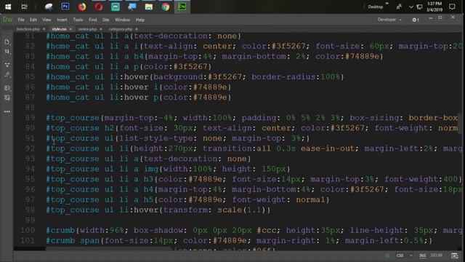Click line number 89 in gutter
Screen dimensions: 465x262
click(30, 118)
